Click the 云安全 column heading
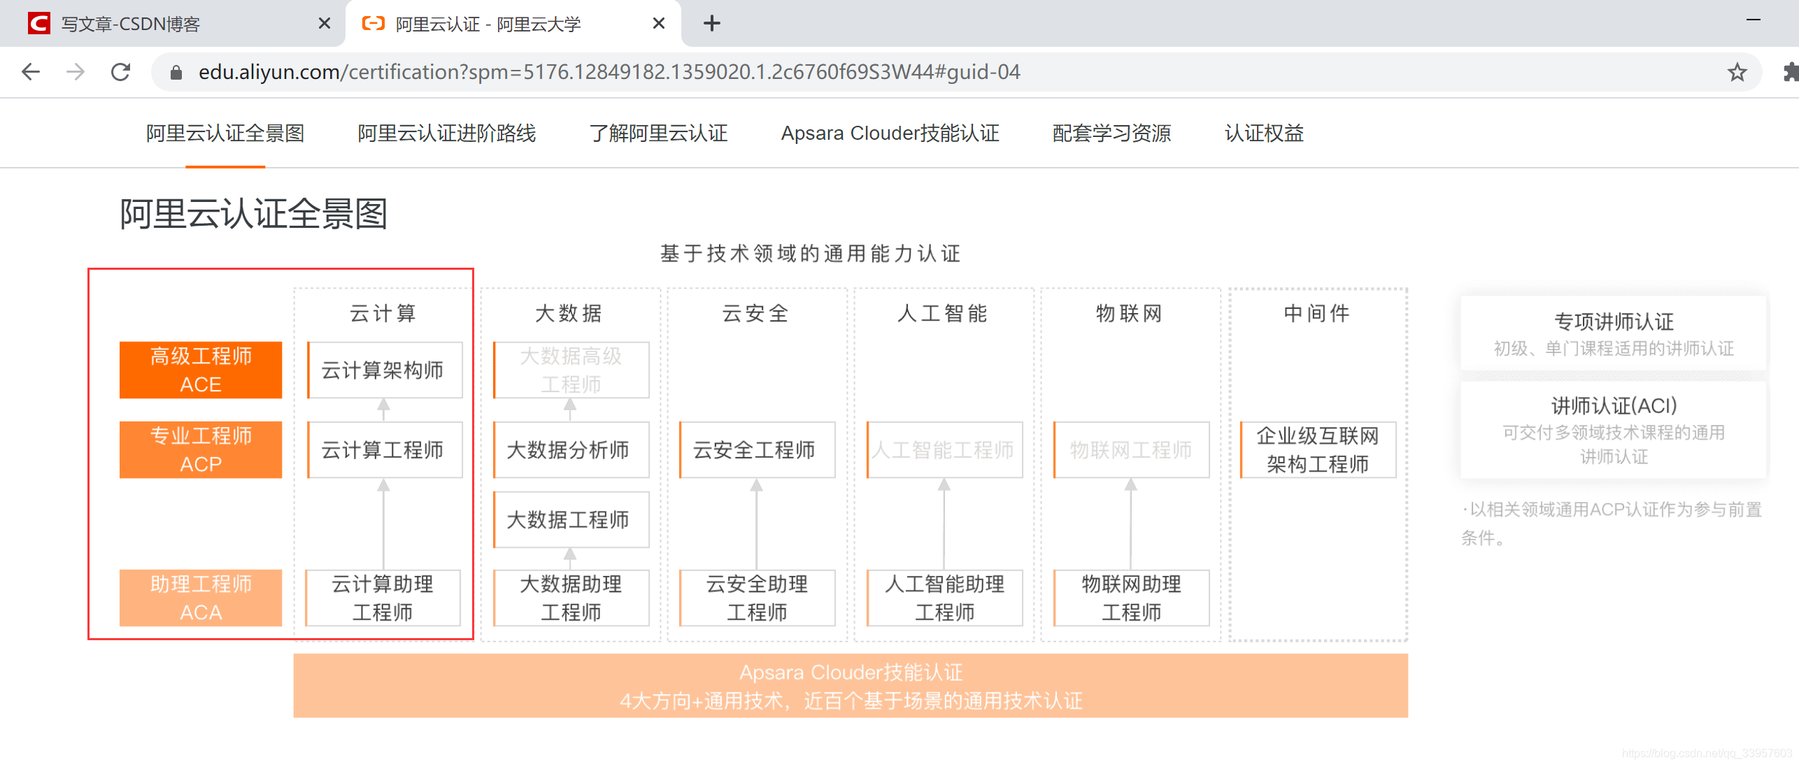Viewport: 1799px width, 766px height. pos(756,313)
